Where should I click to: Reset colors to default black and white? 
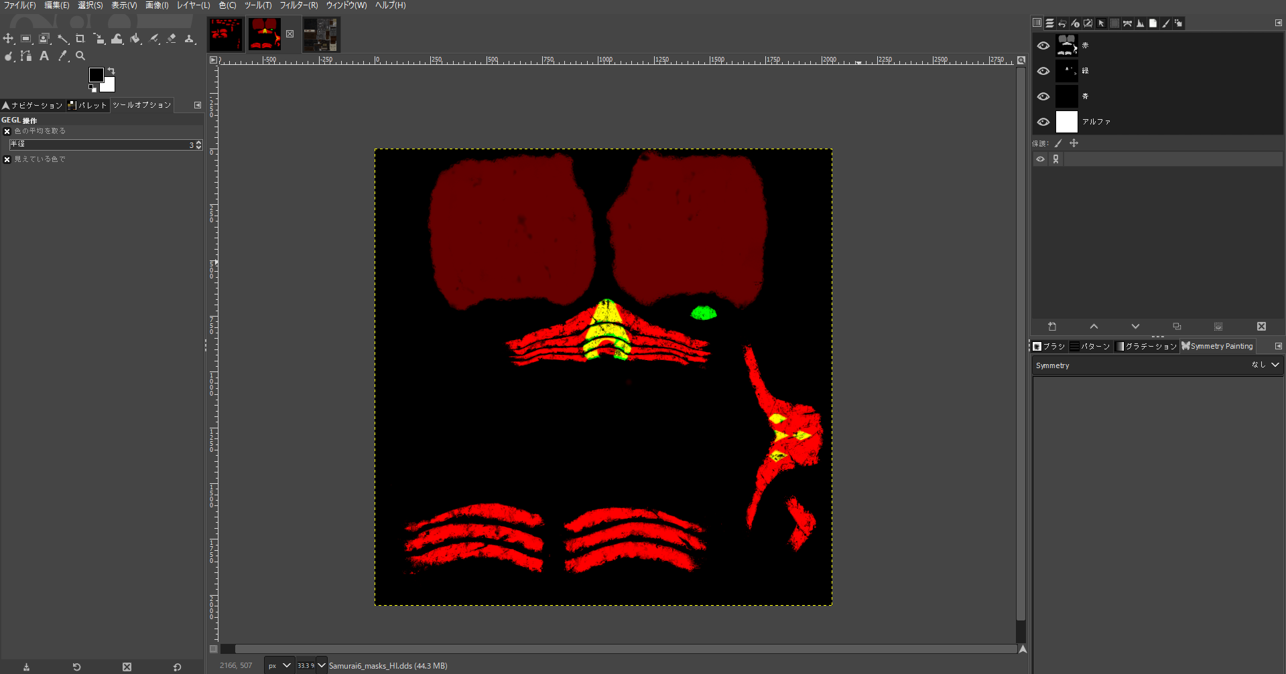pyautogui.click(x=92, y=88)
